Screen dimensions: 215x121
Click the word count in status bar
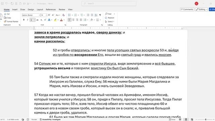13,120
